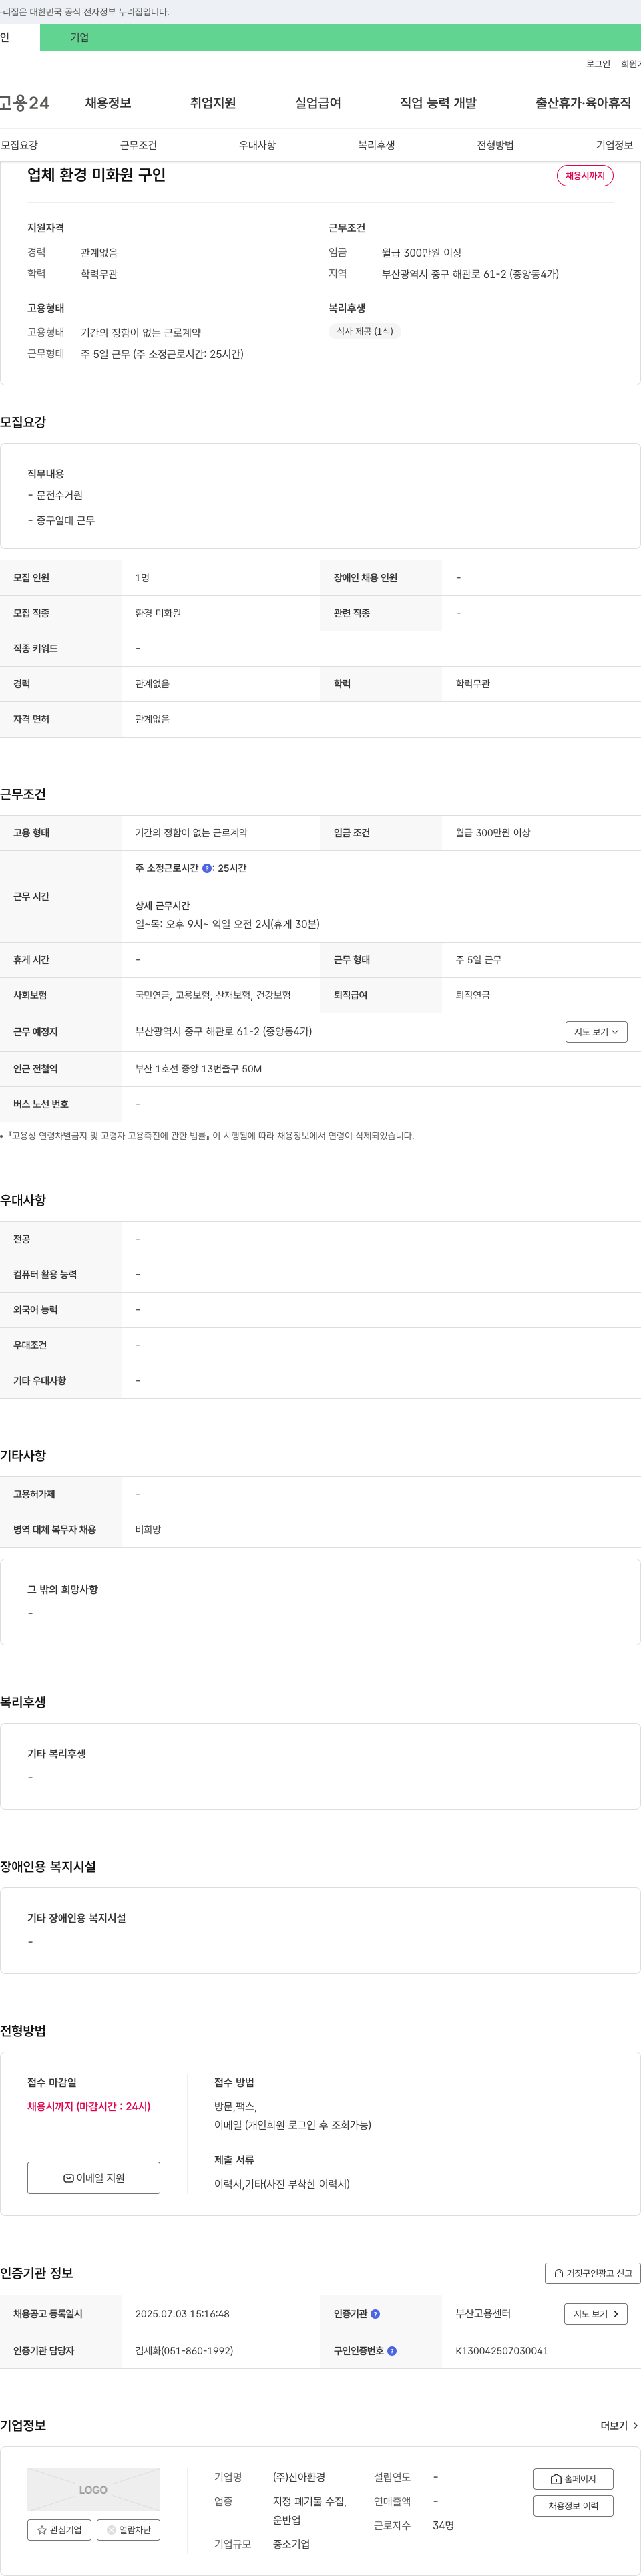Screen dimensions: 641x2576
Task: Click the 로그인 link
Action: click(x=598, y=64)
